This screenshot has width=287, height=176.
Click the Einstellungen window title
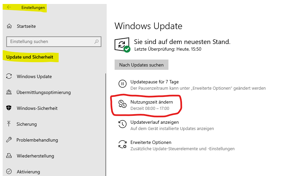click(x=33, y=8)
